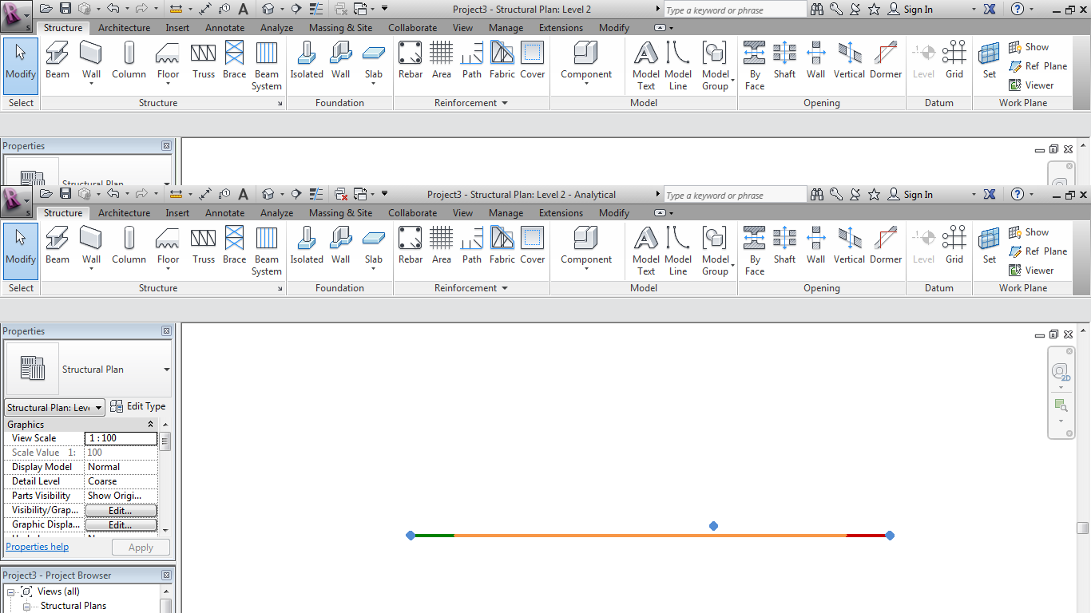Viewport: 1091px width, 613px height.
Task: Switch to Architecture tab in the Analytical window
Action: pyautogui.click(x=124, y=213)
